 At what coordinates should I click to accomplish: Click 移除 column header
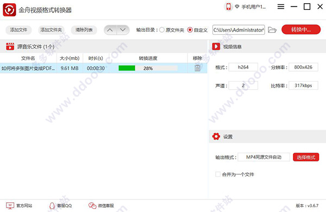pos(197,58)
